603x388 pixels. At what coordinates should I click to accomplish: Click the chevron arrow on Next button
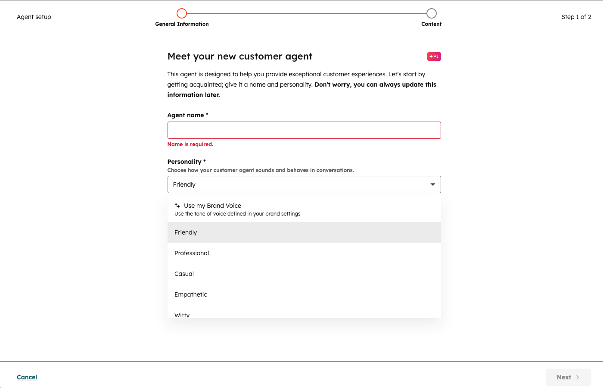[x=578, y=377]
